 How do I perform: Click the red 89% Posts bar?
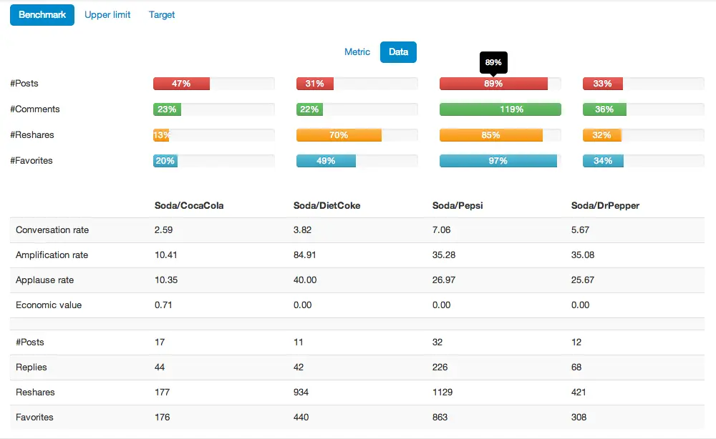pos(493,84)
